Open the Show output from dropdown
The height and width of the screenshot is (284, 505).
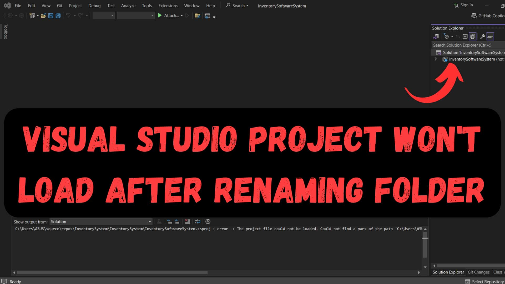coord(100,222)
